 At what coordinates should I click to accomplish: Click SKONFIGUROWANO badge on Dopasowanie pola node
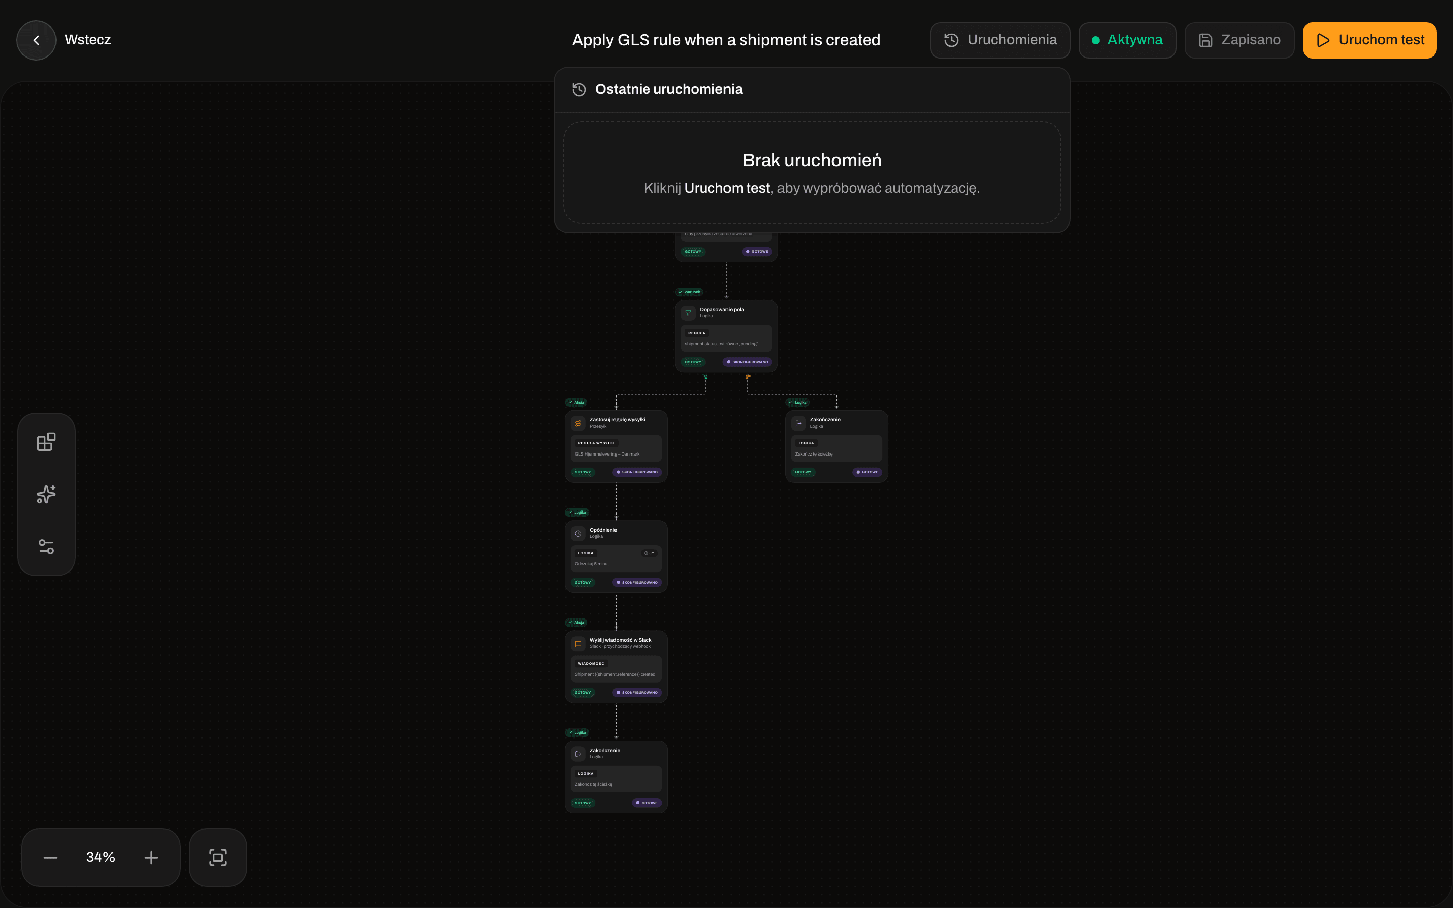pos(748,362)
